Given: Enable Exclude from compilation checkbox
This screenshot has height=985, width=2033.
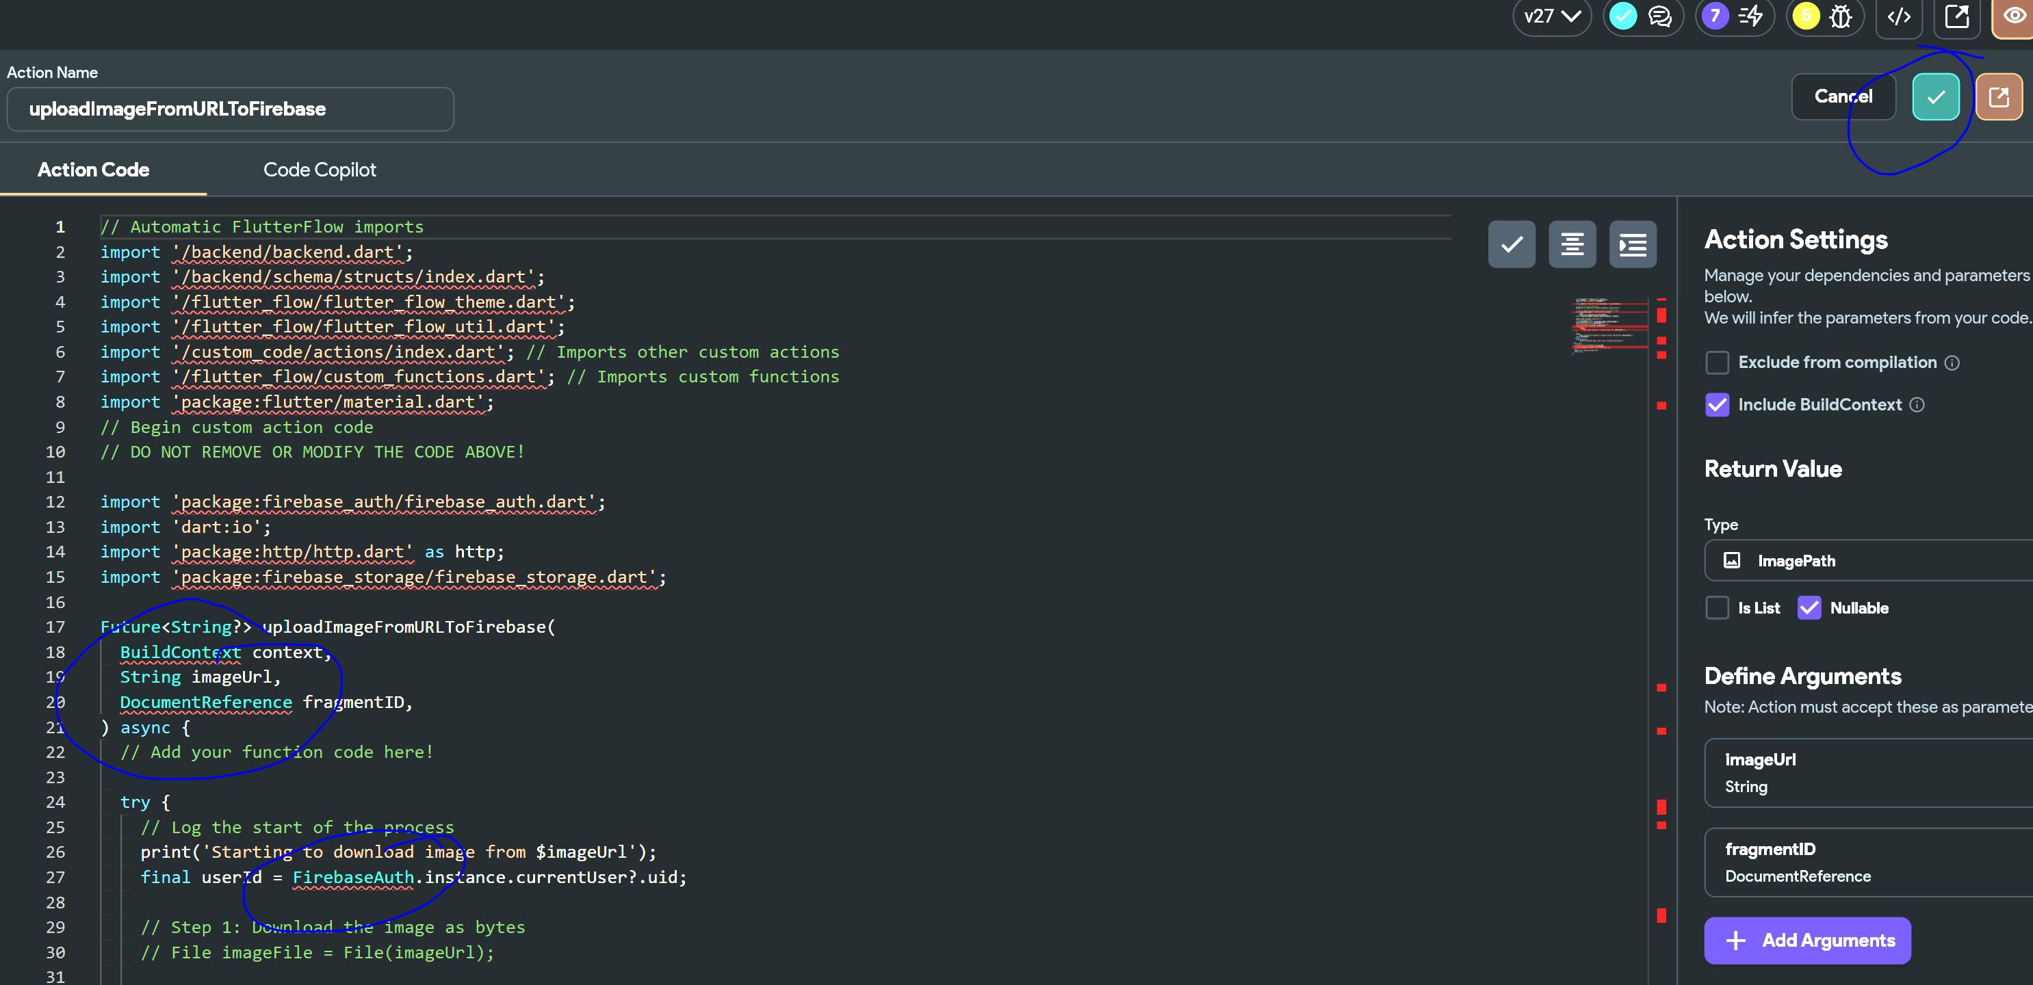Looking at the screenshot, I should (1717, 363).
